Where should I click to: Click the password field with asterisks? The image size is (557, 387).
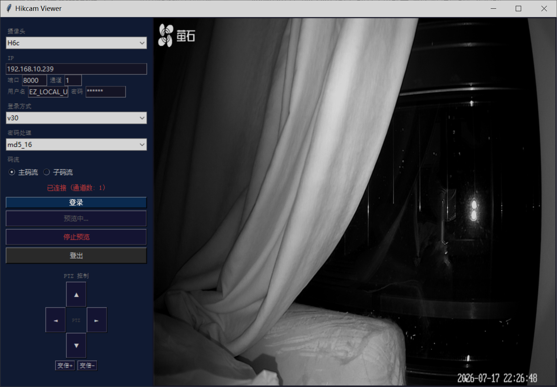(106, 92)
